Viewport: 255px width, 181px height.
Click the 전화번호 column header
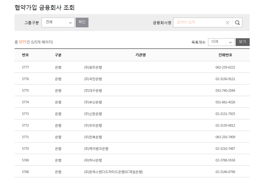point(225,55)
